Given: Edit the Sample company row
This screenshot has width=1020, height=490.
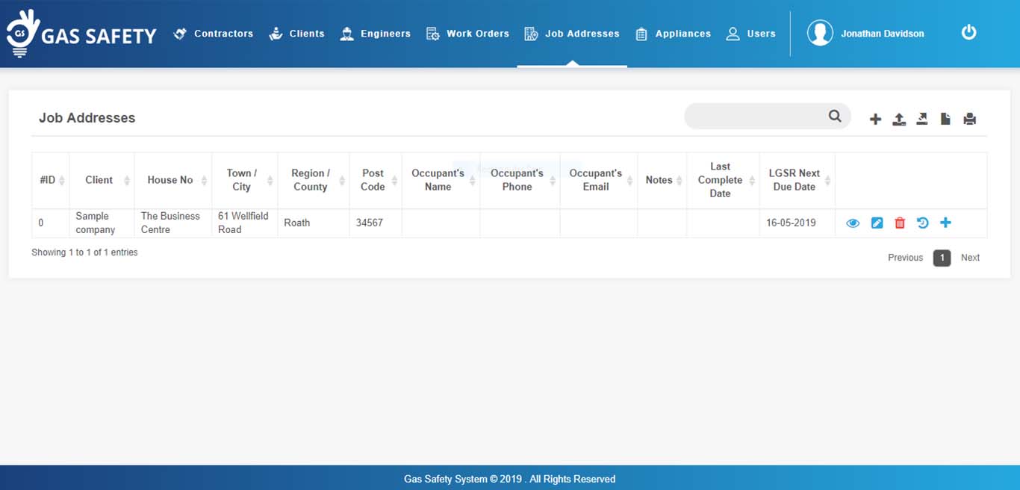Looking at the screenshot, I should pyautogui.click(x=877, y=223).
